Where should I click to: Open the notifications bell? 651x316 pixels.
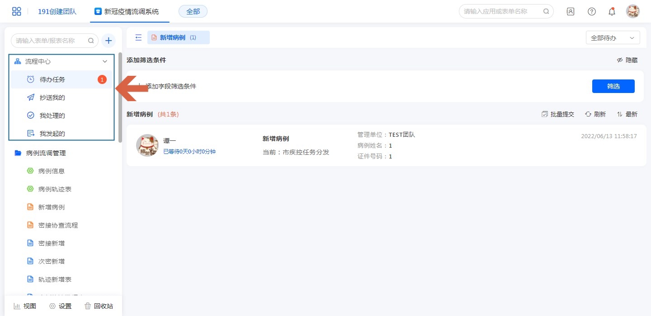pyautogui.click(x=612, y=12)
